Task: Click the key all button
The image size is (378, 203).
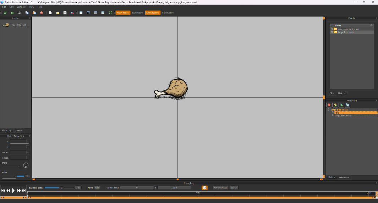Action: coord(234,188)
